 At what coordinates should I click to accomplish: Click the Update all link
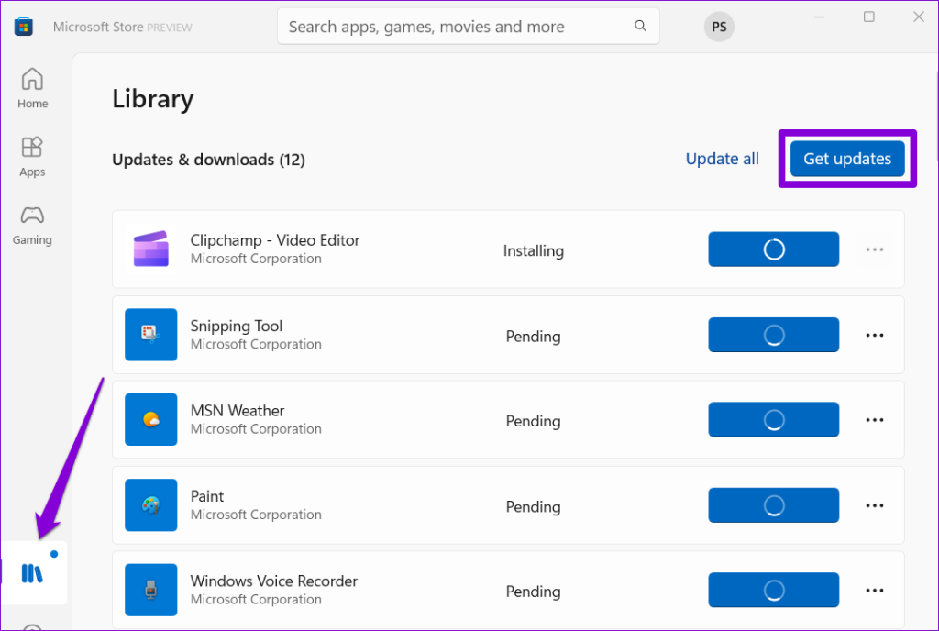click(x=722, y=159)
